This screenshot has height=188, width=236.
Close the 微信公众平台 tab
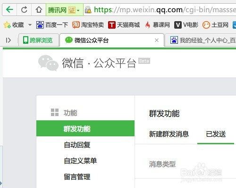(x=157, y=40)
